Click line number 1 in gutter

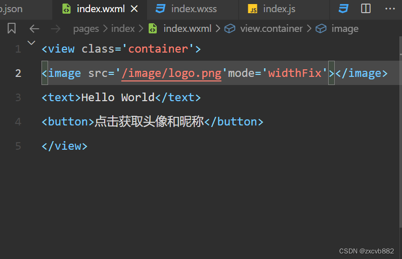(x=18, y=49)
